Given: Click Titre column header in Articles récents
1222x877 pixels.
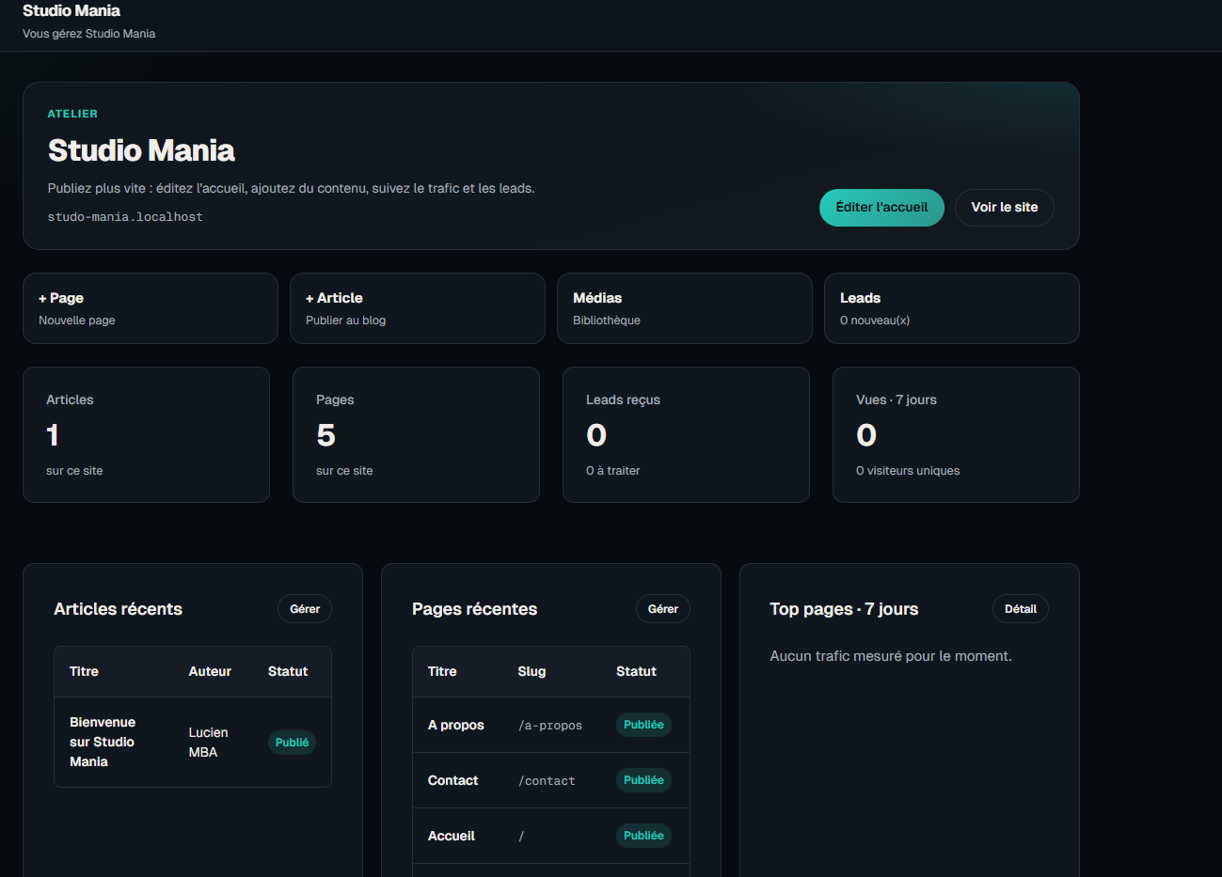Looking at the screenshot, I should [x=84, y=671].
